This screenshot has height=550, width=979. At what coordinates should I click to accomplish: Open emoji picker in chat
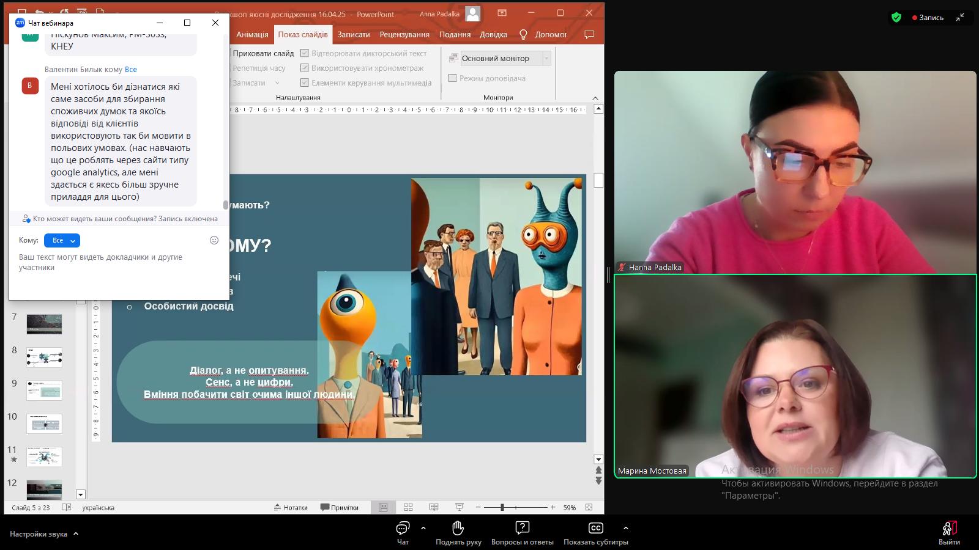[214, 240]
